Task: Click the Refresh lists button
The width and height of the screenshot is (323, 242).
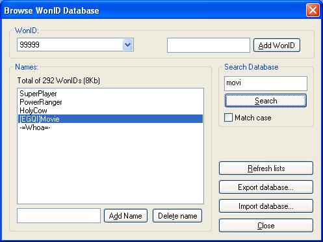Action: point(266,168)
